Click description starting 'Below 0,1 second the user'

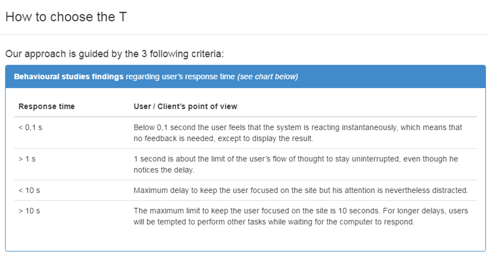(x=298, y=133)
